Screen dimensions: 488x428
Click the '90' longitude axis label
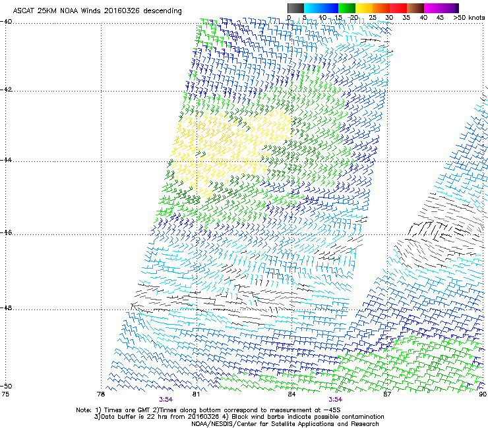point(483,394)
